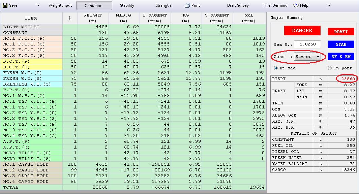Image resolution: width=359 pixels, height=194 pixels.
Task: Click the Condition button
Action: tap(94, 5)
